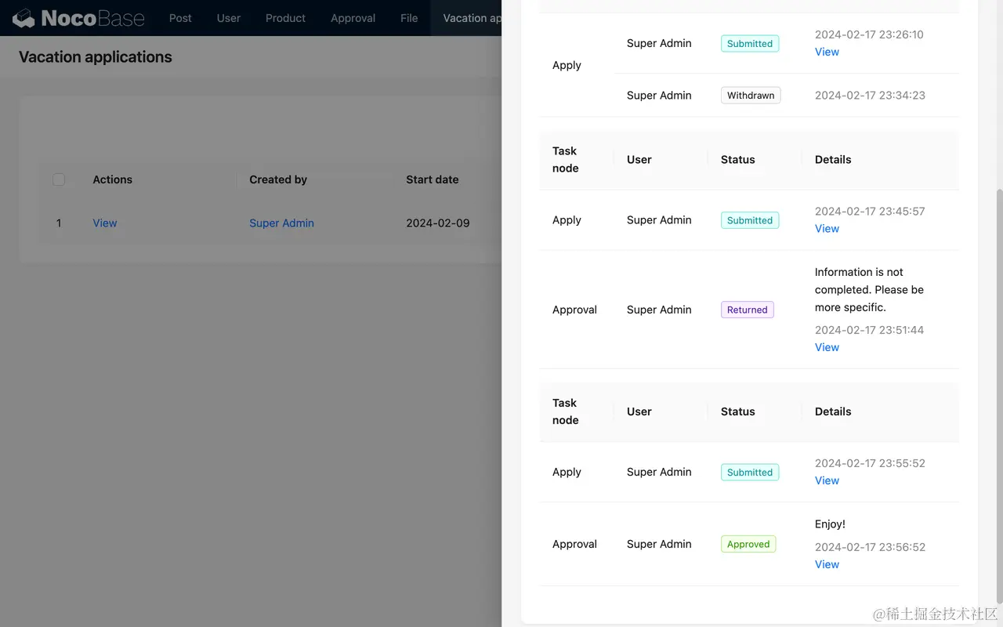Click Super Admin user in Withdrawn row
Screen dimensions: 1003x627
tap(659, 96)
